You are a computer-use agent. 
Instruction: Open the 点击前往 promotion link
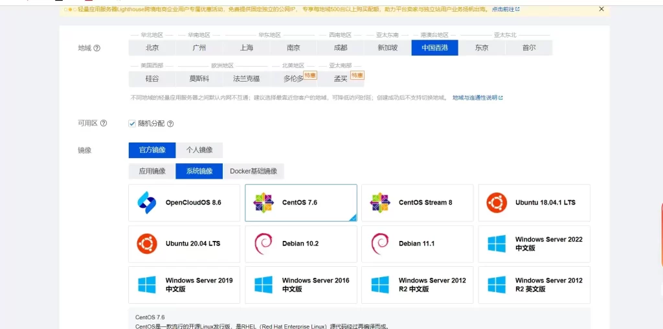coord(502,9)
